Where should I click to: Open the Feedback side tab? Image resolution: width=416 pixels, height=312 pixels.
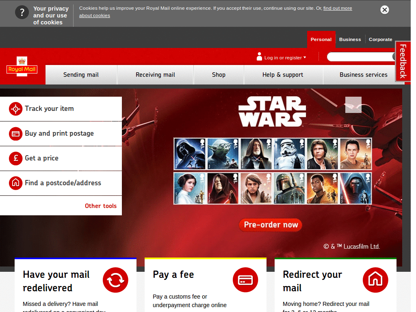point(403,61)
